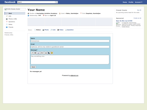147x110 pixels.
Task: Click the 'No messages yet' text
Action: click(36, 71)
